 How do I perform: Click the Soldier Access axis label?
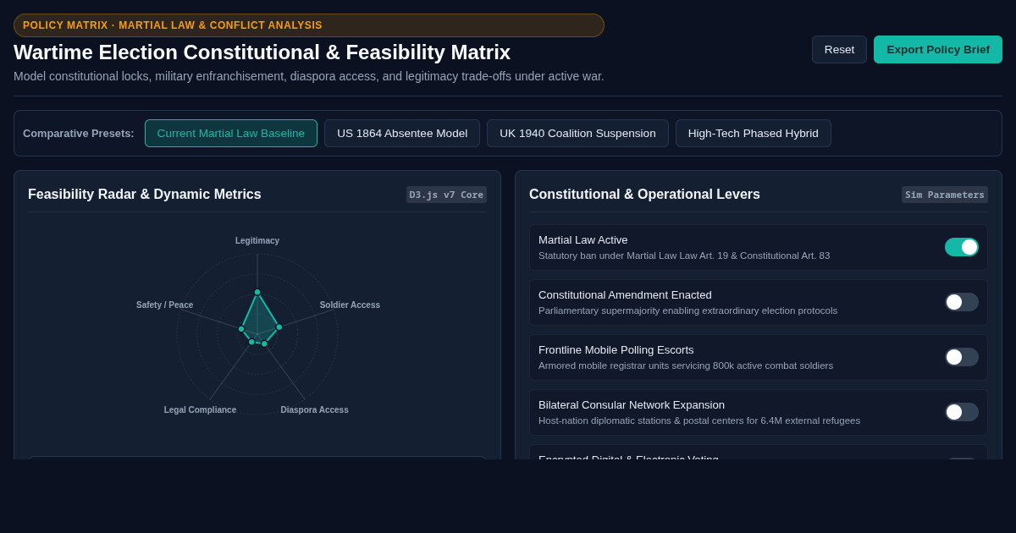350,305
